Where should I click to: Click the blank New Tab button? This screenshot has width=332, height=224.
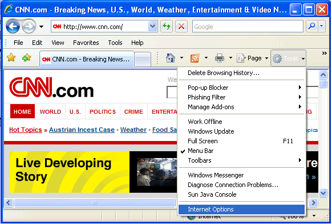(x=143, y=60)
